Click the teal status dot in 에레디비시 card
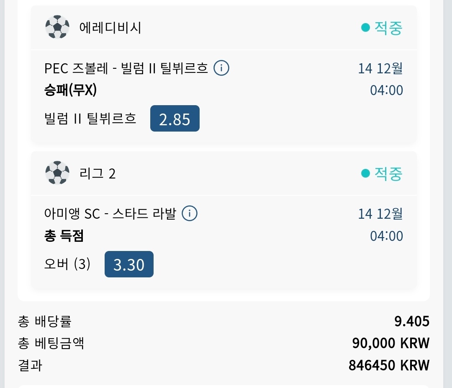The height and width of the screenshot is (388, 452). [x=365, y=28]
